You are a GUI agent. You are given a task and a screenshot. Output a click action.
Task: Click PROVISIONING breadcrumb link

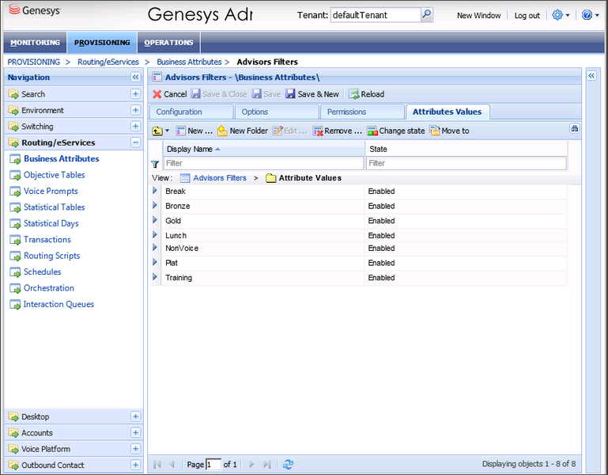pyautogui.click(x=34, y=62)
